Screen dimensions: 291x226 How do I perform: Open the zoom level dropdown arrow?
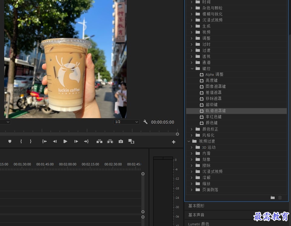click(x=8, y=122)
